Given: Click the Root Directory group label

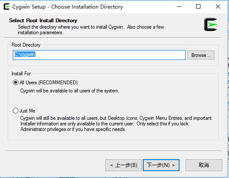Looking at the screenshot, I should click(26, 45).
